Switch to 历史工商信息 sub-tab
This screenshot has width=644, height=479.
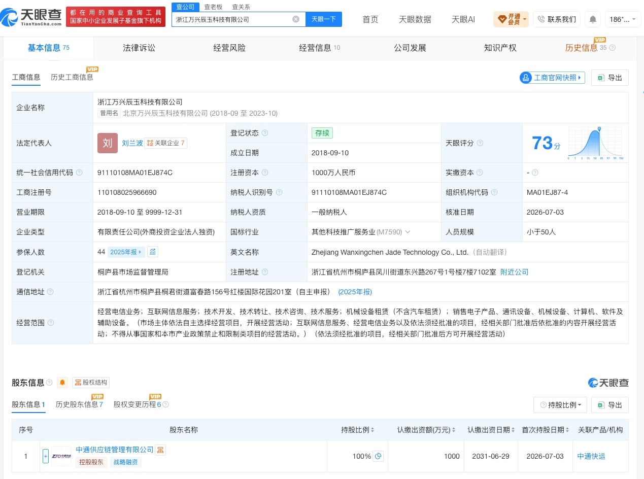point(72,77)
